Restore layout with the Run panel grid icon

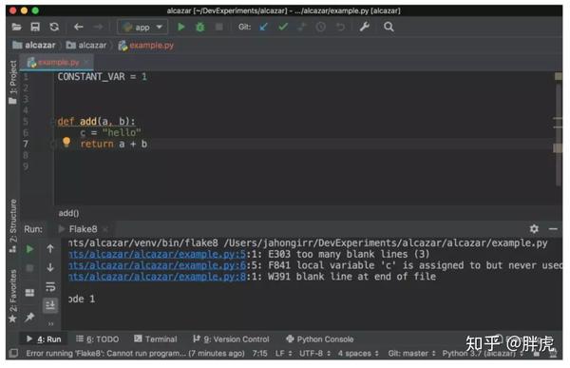pos(29,293)
